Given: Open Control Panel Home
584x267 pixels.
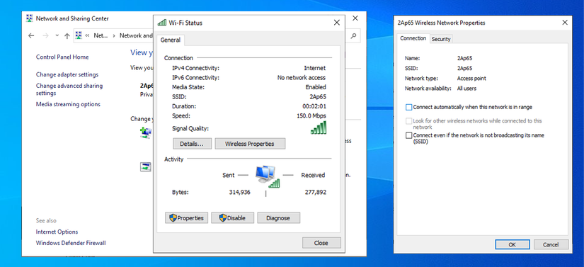Looking at the screenshot, I should (x=62, y=57).
